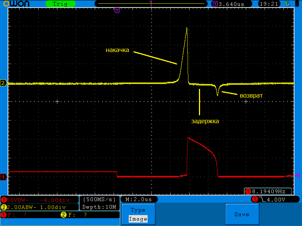Open the M:2.0us timebase setting
Viewport: 302px width, 226px height.
pyautogui.click(x=139, y=199)
